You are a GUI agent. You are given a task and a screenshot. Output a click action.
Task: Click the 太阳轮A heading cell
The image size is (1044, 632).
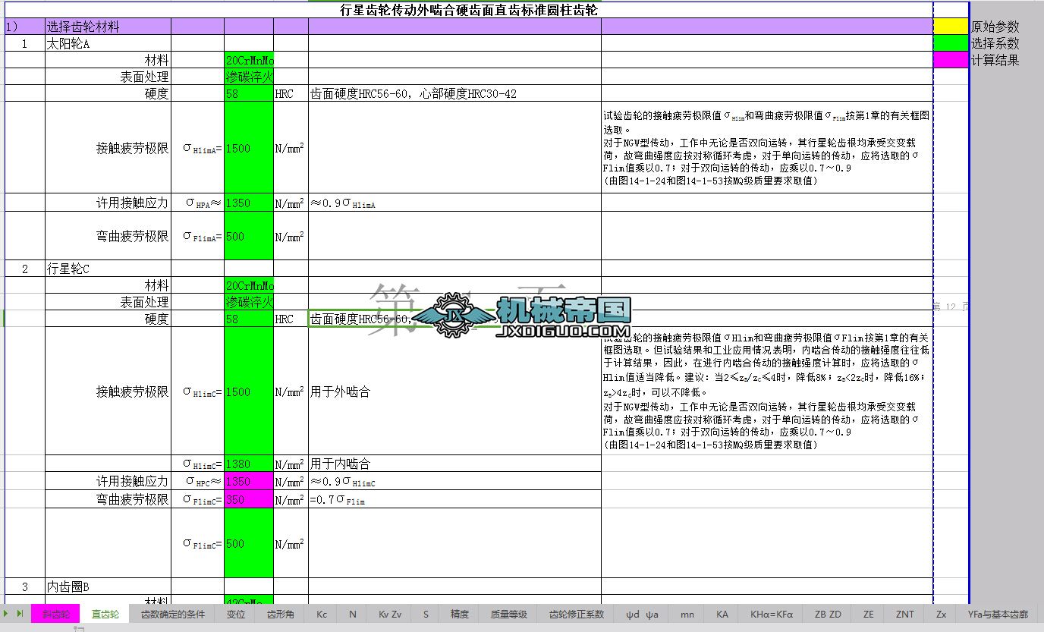click(108, 43)
